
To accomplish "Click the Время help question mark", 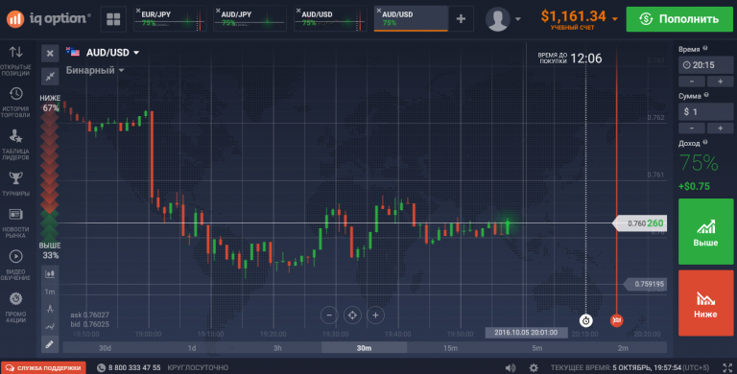I will 705,48.
